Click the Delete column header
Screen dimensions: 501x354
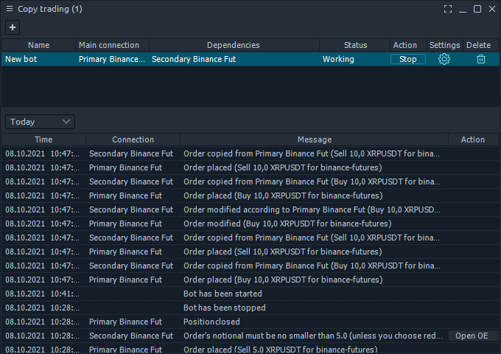481,45
